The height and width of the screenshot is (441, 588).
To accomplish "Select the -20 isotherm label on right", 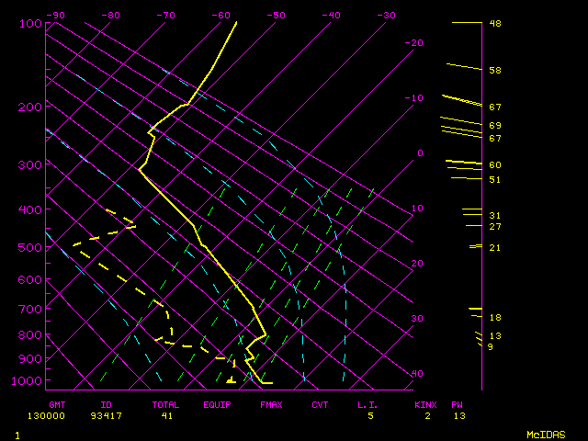I will [x=415, y=43].
